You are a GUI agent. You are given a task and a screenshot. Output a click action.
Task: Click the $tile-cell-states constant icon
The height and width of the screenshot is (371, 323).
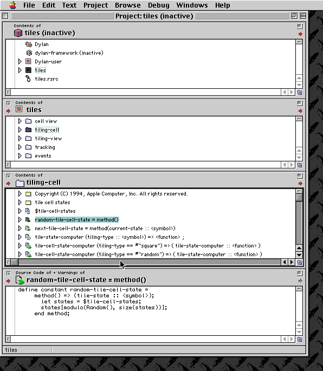click(28, 211)
